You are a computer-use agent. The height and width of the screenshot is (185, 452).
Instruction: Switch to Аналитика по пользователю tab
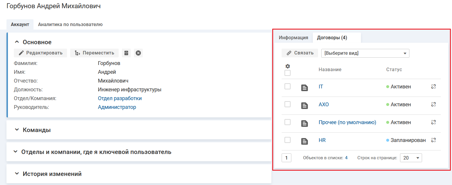tap(70, 25)
